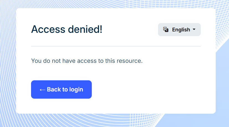Expand the caret arrow beside English
The height and width of the screenshot is (127, 229).
194,29
